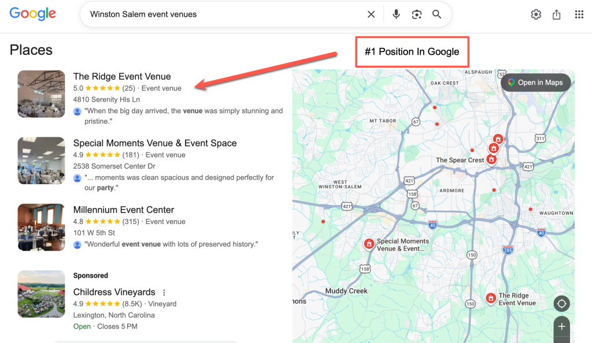Viewport: 592px width, 343px height.
Task: Click the 'preserved history' review snippet
Action: click(x=171, y=244)
